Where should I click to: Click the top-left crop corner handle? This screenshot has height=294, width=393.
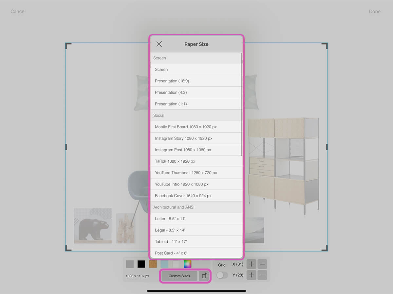[68, 46]
